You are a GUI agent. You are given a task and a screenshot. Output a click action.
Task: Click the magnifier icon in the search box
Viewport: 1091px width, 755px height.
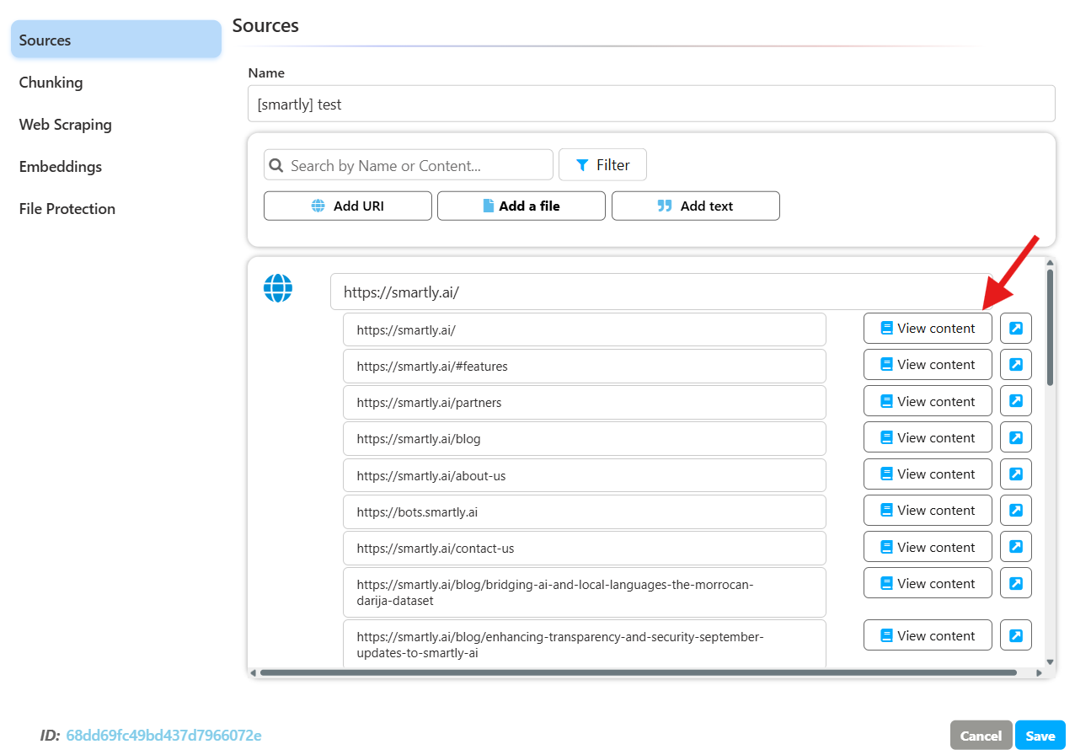click(275, 165)
